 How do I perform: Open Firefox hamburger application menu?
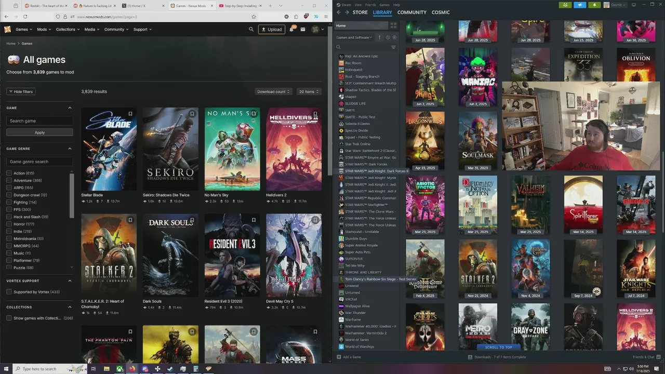(x=326, y=17)
